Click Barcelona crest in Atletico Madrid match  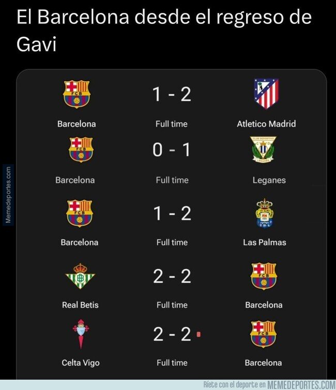coord(77,94)
